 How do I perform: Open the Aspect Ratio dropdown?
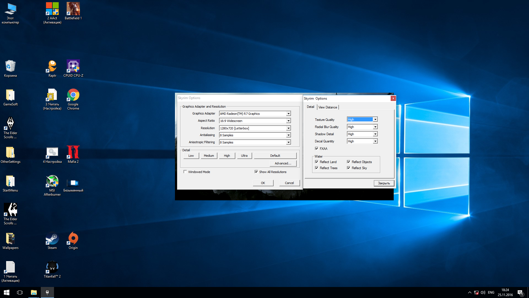pos(255,121)
